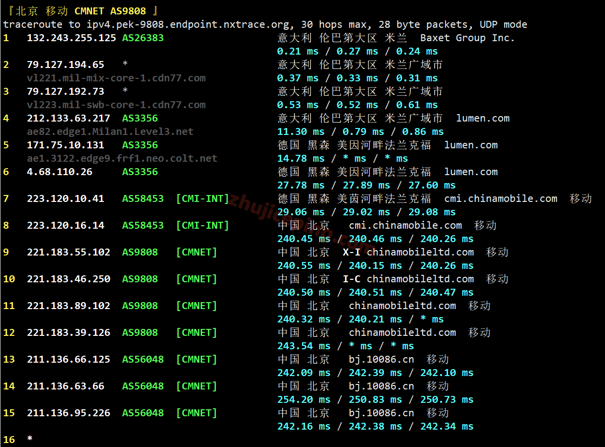Click hostname vl221.mil-mix-core-1.cdn77.com
This screenshot has width=605, height=447.
116,78
